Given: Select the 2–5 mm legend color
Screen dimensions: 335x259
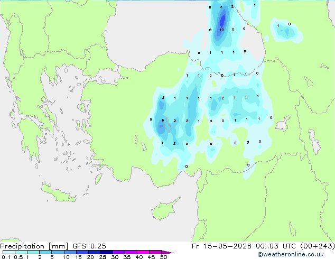Looking at the screenshot, I should [x=45, y=252].
